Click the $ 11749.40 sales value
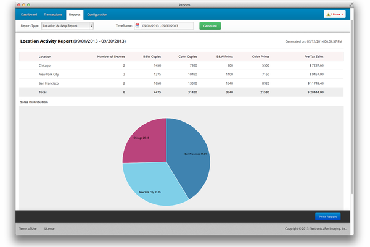Image resolution: width=370 pixels, height=247 pixels. coord(316,83)
